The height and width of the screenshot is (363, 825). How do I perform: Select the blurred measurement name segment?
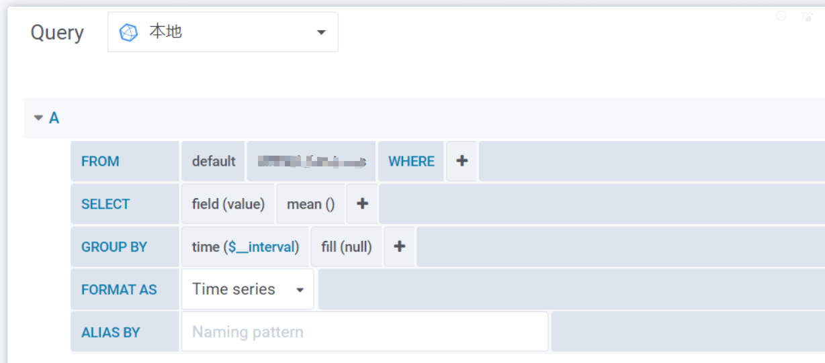point(311,161)
